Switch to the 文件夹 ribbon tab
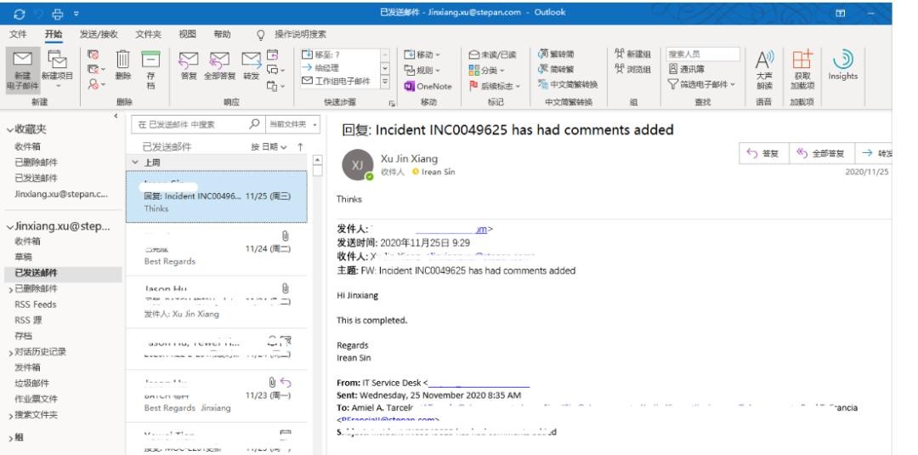This screenshot has width=918, height=455. click(x=149, y=35)
